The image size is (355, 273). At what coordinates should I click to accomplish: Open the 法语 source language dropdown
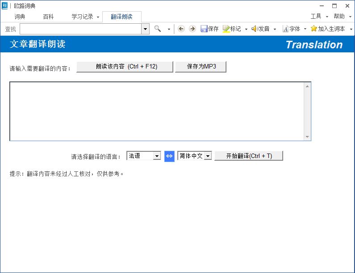[x=156, y=156]
